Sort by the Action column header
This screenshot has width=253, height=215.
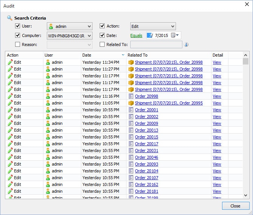pyautogui.click(x=25, y=55)
